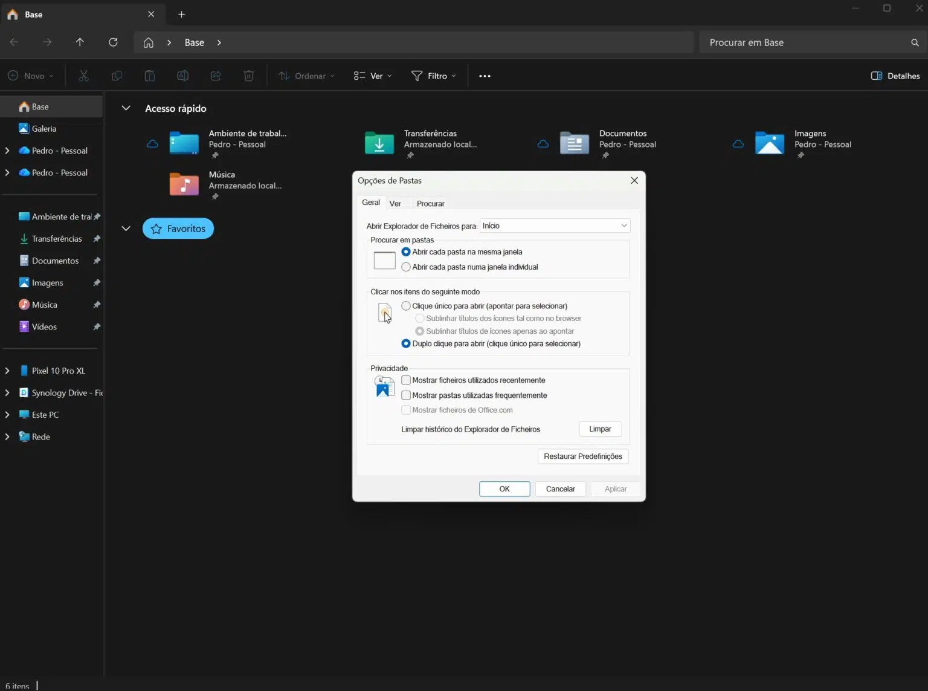Enable Mostrar pastas utilizadas frequentemente checkbox
The width and height of the screenshot is (928, 691).
[x=406, y=395]
